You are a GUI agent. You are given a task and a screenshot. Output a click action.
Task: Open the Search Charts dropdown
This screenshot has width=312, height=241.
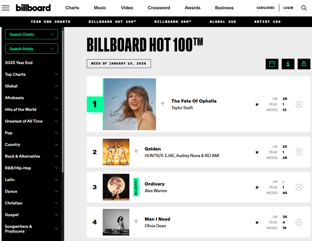pos(31,34)
